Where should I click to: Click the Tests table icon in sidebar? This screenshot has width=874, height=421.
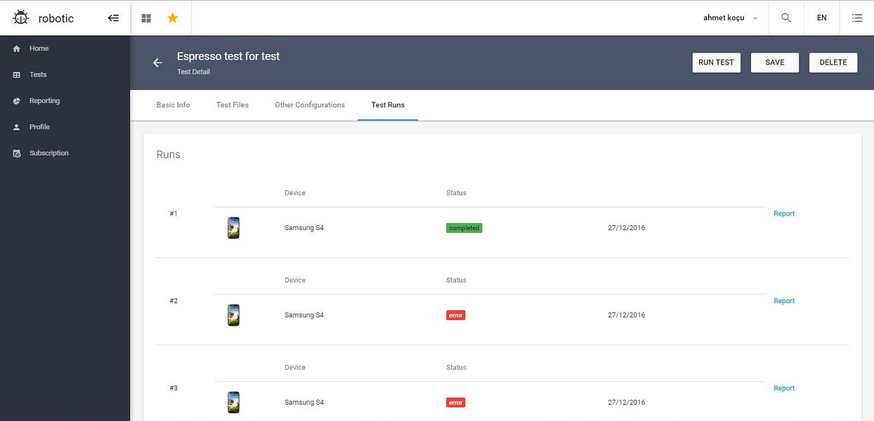click(17, 74)
